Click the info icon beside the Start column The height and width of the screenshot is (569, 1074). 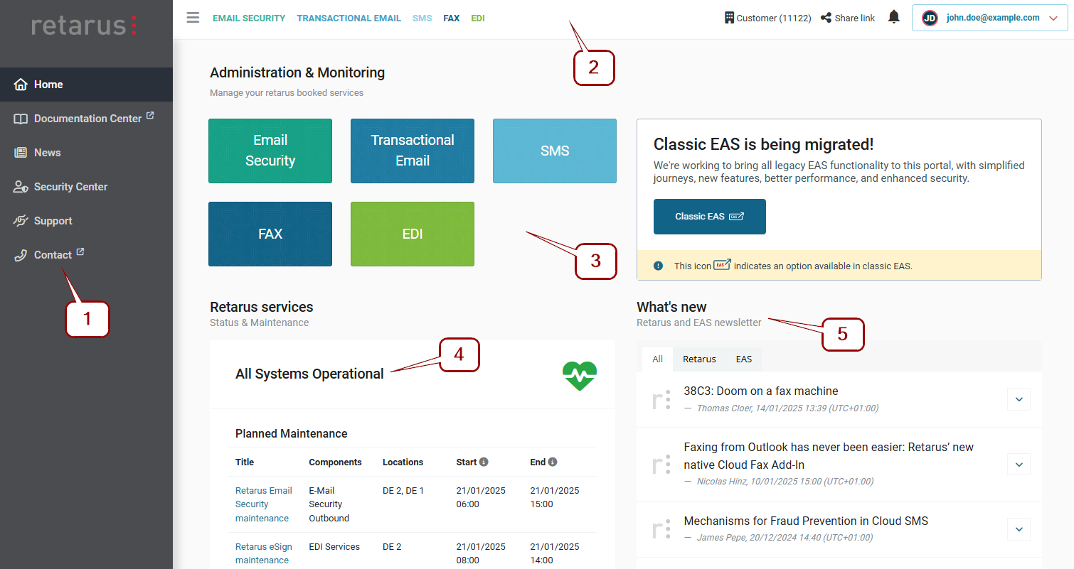click(485, 462)
